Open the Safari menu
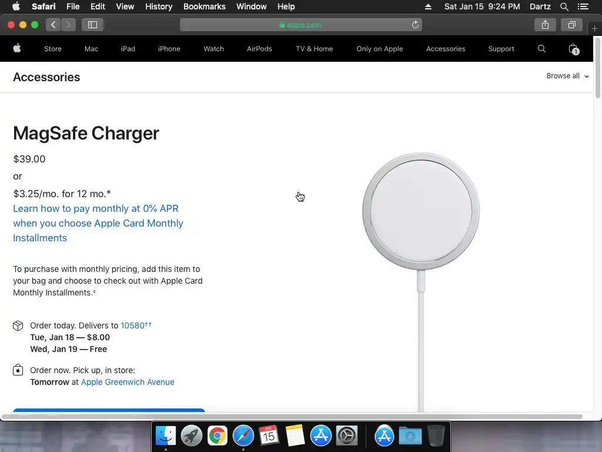This screenshot has height=452, width=602. pos(44,6)
